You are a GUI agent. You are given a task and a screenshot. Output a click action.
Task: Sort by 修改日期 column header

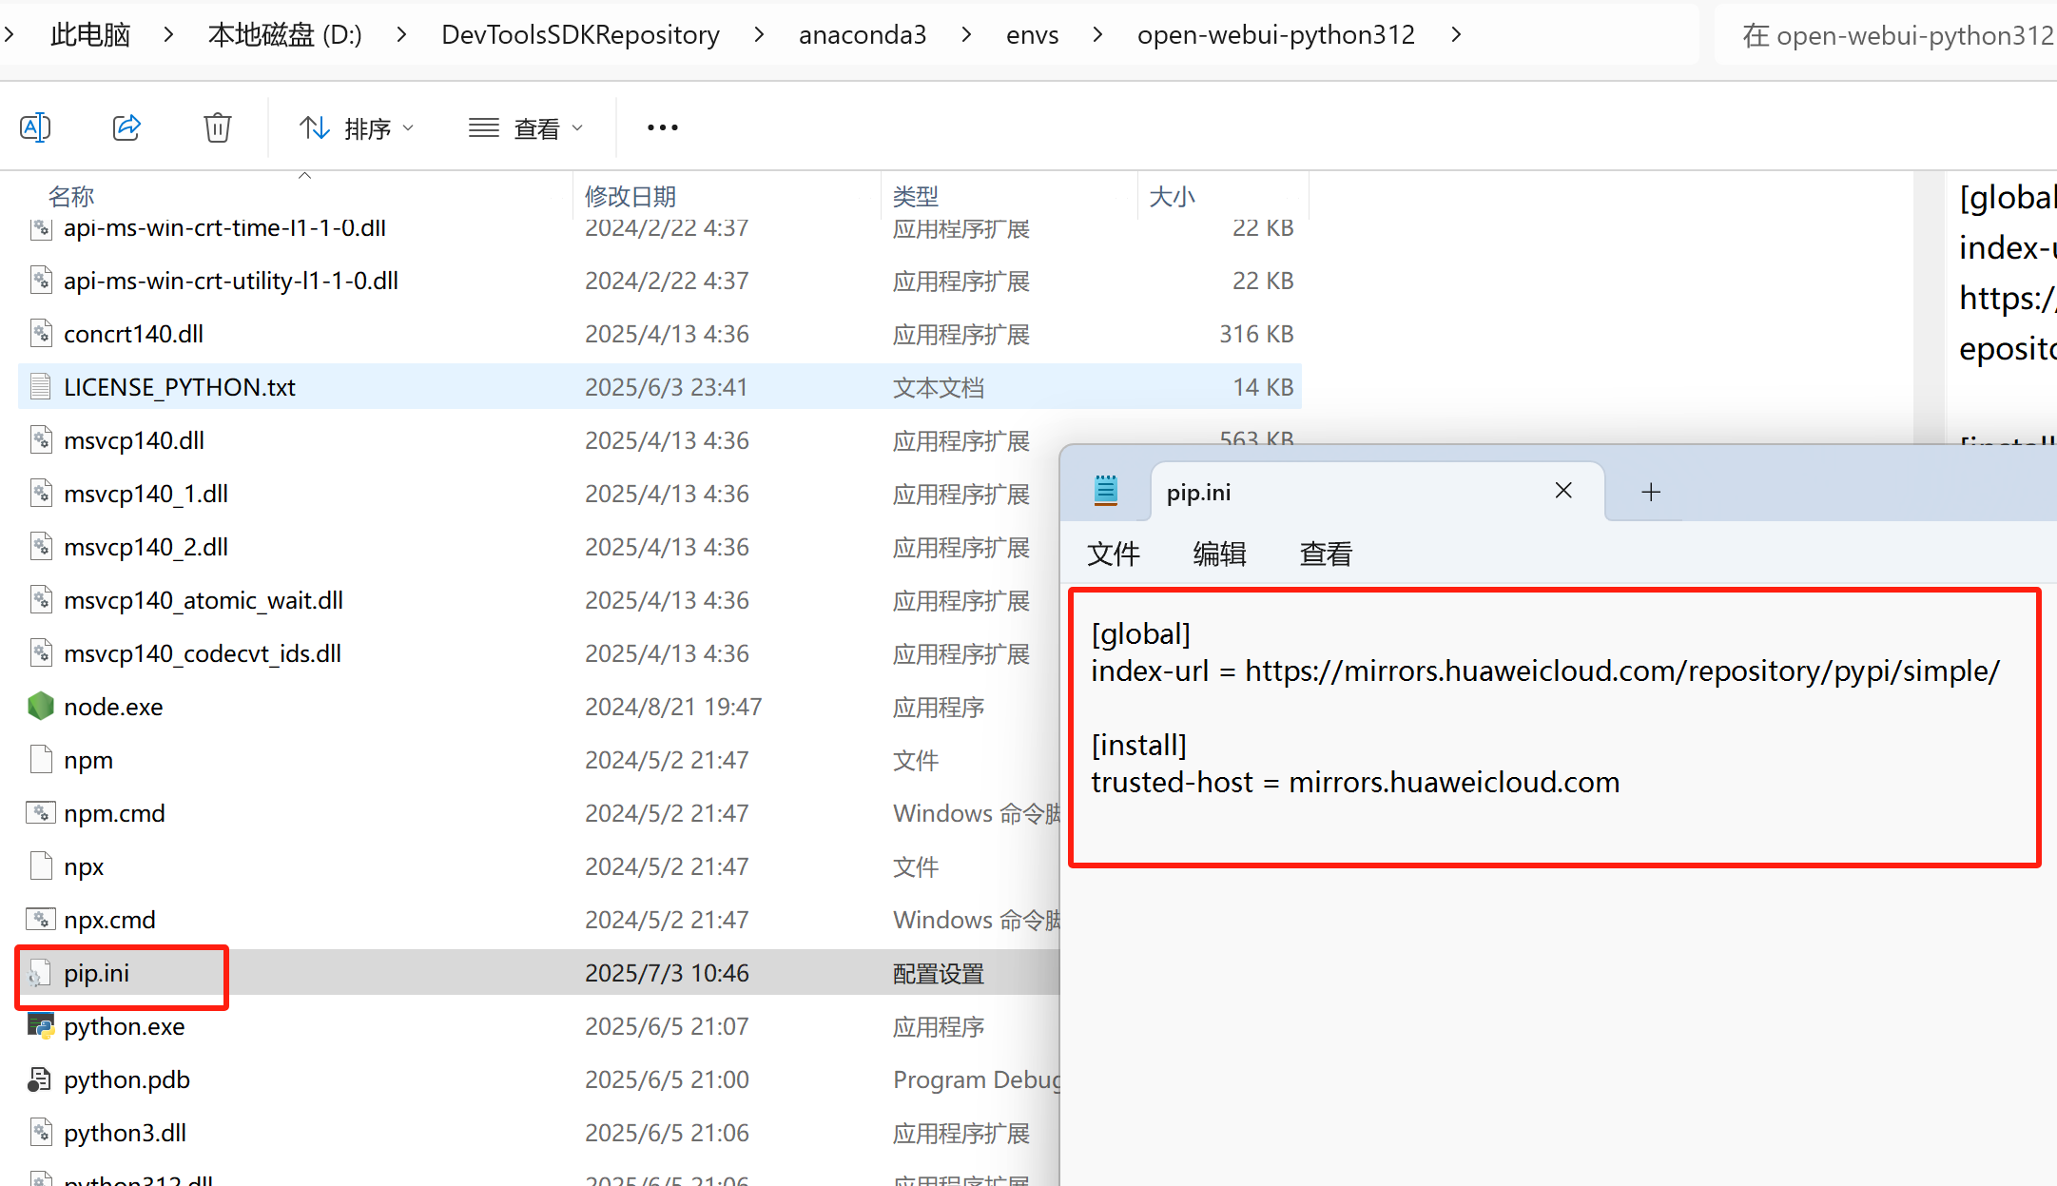(x=630, y=196)
